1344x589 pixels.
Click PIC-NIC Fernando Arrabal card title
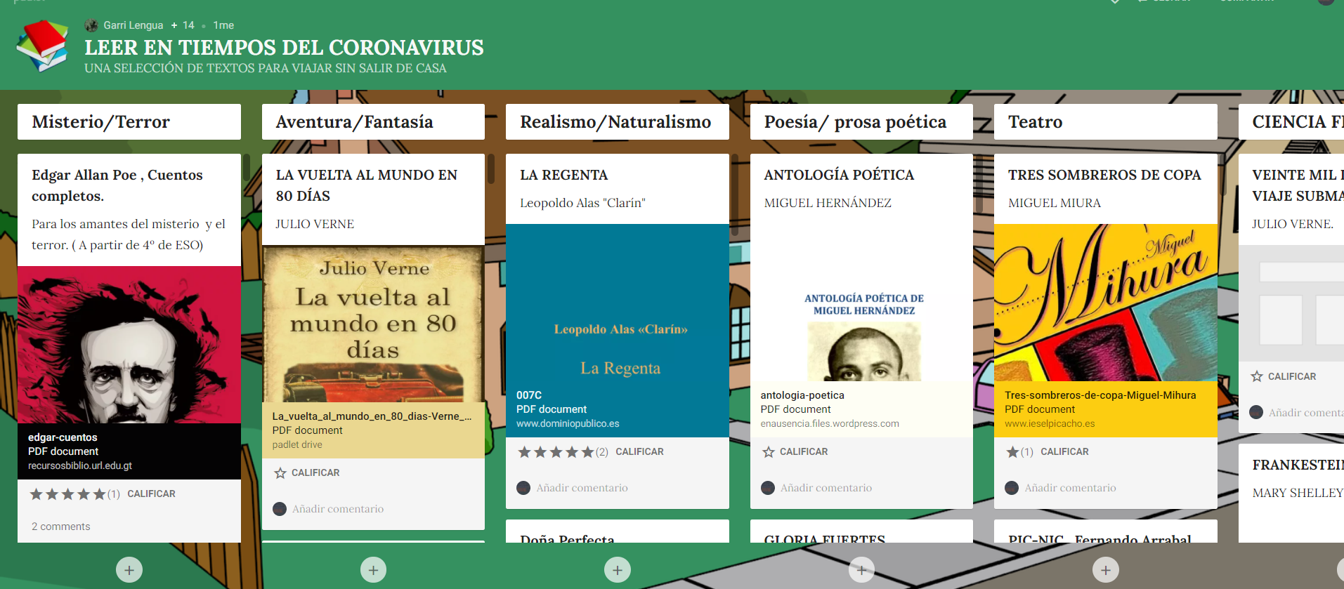pyautogui.click(x=1100, y=538)
